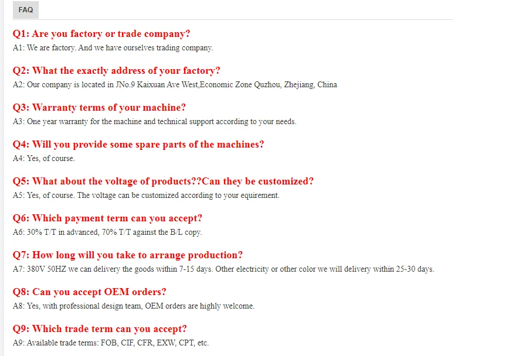The height and width of the screenshot is (356, 516).
Task: Click the Q5 voltage customization question
Action: pos(163,182)
